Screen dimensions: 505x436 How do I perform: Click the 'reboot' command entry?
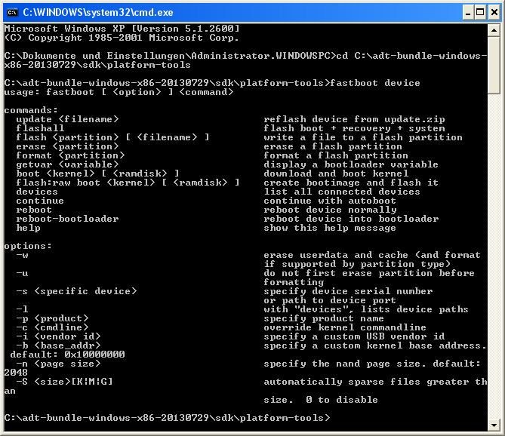[34, 210]
